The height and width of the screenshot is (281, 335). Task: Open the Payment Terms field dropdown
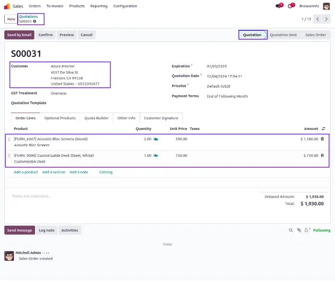point(227,96)
